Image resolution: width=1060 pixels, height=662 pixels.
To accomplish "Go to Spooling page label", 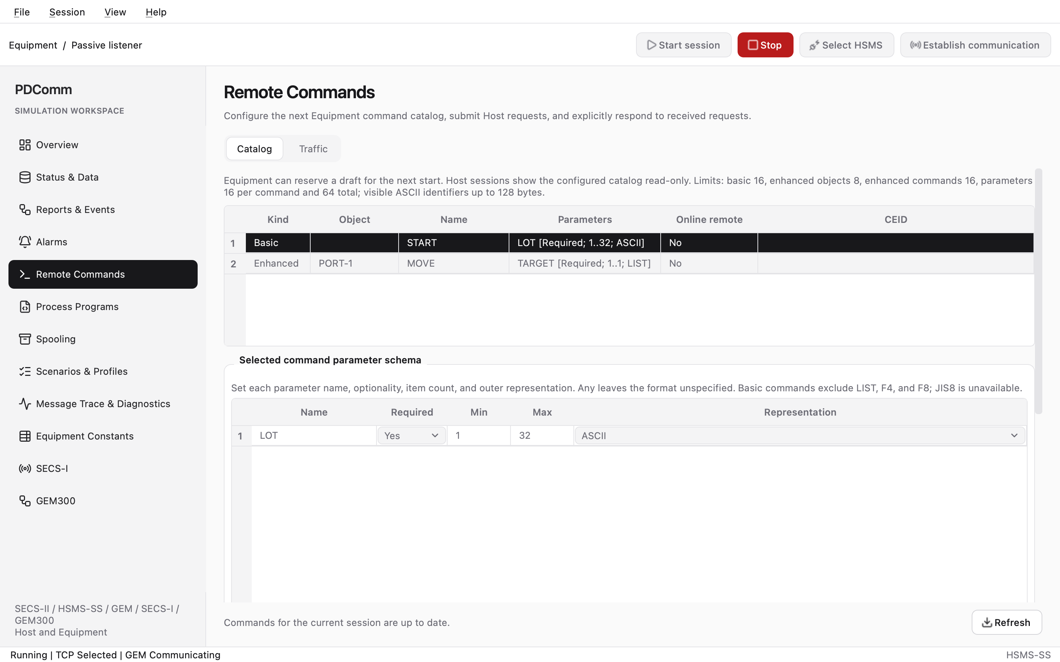I will (56, 339).
